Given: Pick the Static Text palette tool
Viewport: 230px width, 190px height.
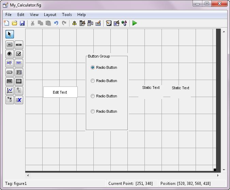Looking at the screenshot, I should [19, 63].
